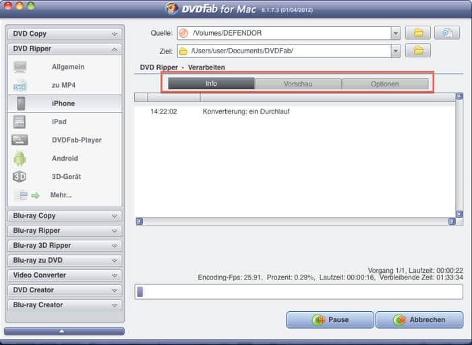Switch to the Info tab
Screen dimensions: 472x345
211,84
